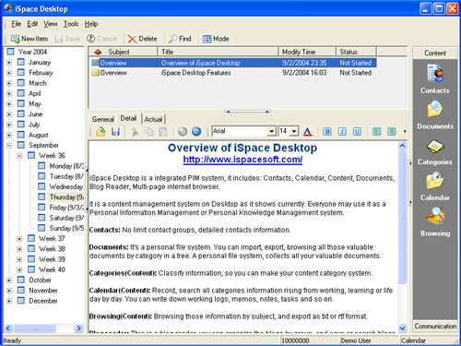461x346 pixels.
Task: Click the blue redo arrow icon
Action: 196,132
